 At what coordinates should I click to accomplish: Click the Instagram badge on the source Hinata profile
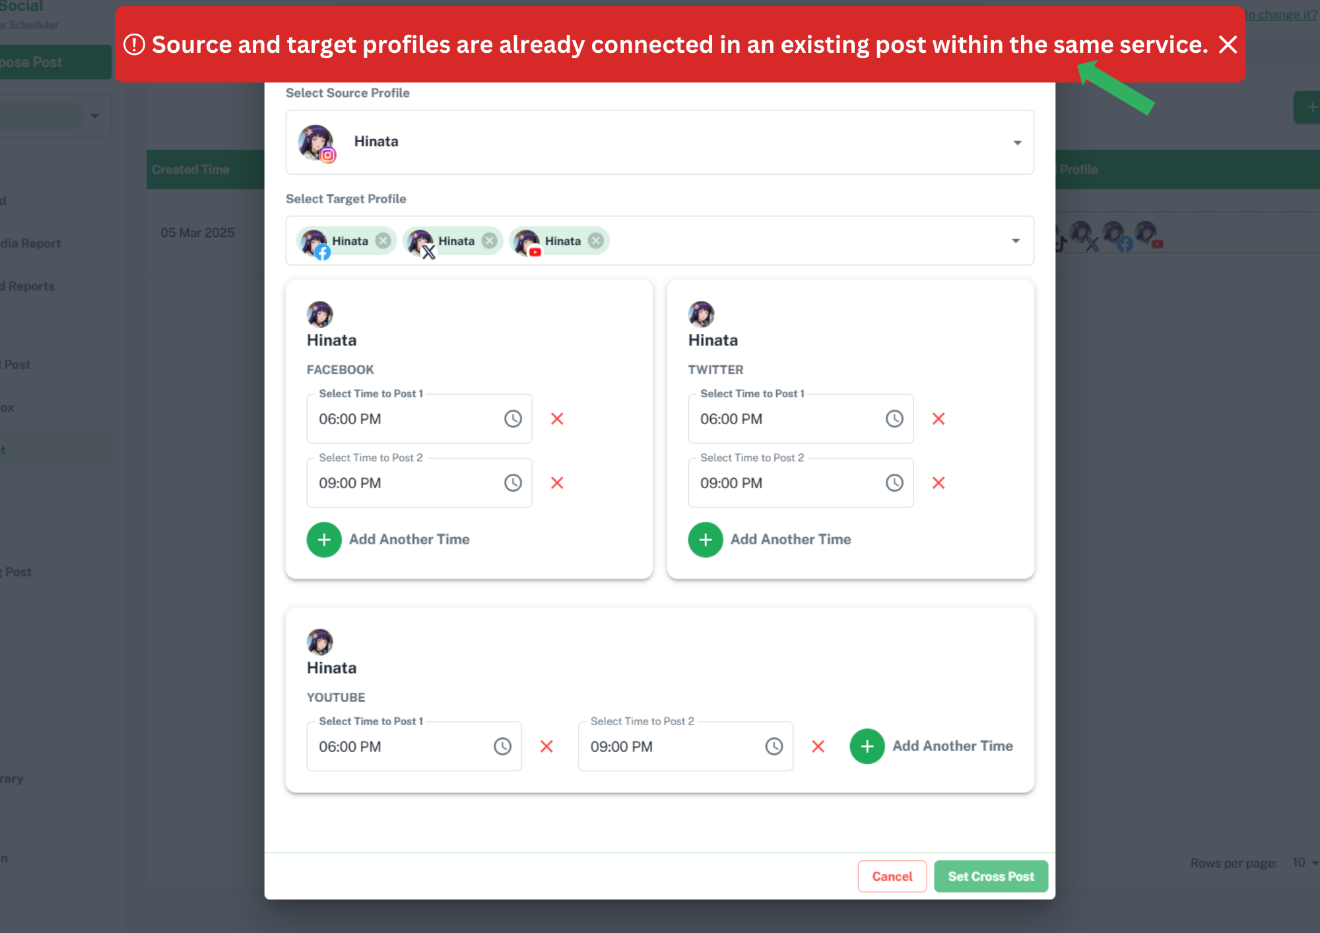coord(328,156)
